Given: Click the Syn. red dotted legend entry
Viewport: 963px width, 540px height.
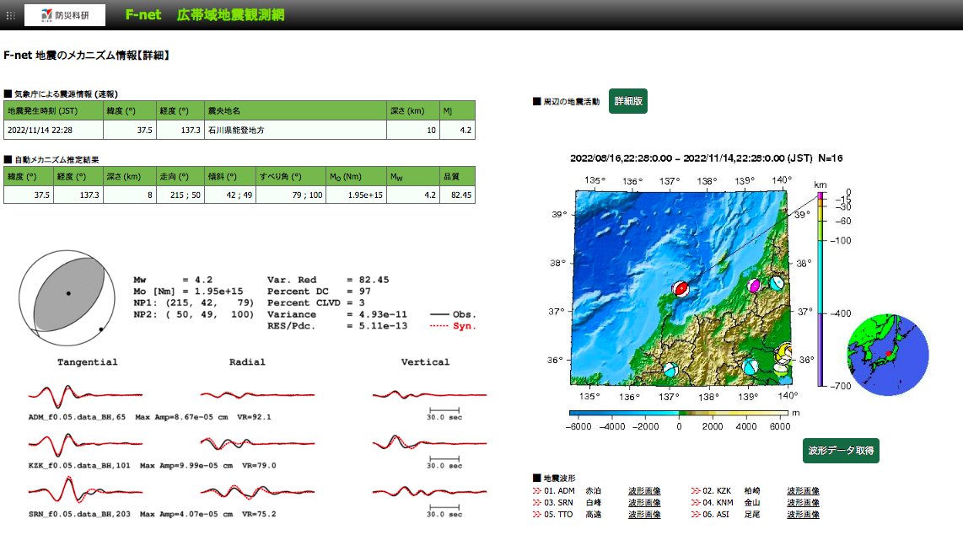Looking at the screenshot, I should [x=453, y=326].
